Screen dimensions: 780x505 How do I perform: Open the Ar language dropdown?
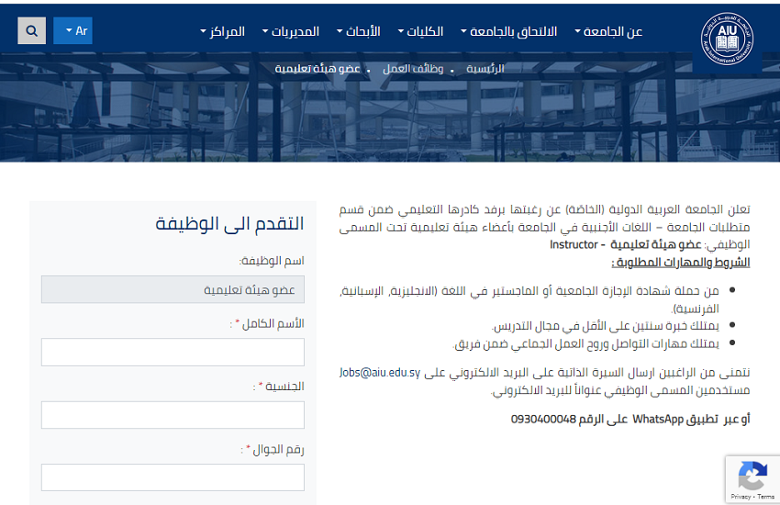(73, 31)
